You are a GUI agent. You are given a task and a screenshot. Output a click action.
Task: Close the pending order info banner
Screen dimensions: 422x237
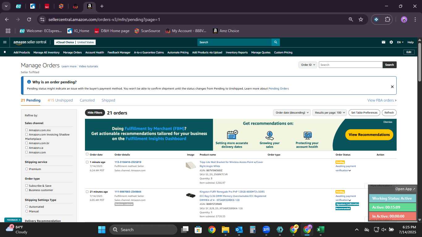(392, 87)
